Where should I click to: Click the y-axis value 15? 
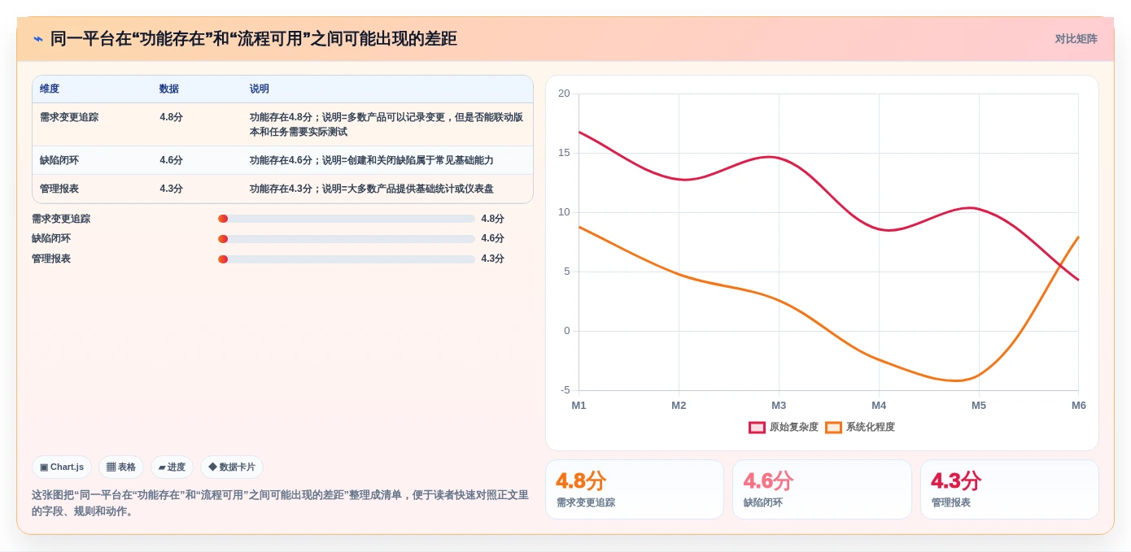tap(564, 153)
